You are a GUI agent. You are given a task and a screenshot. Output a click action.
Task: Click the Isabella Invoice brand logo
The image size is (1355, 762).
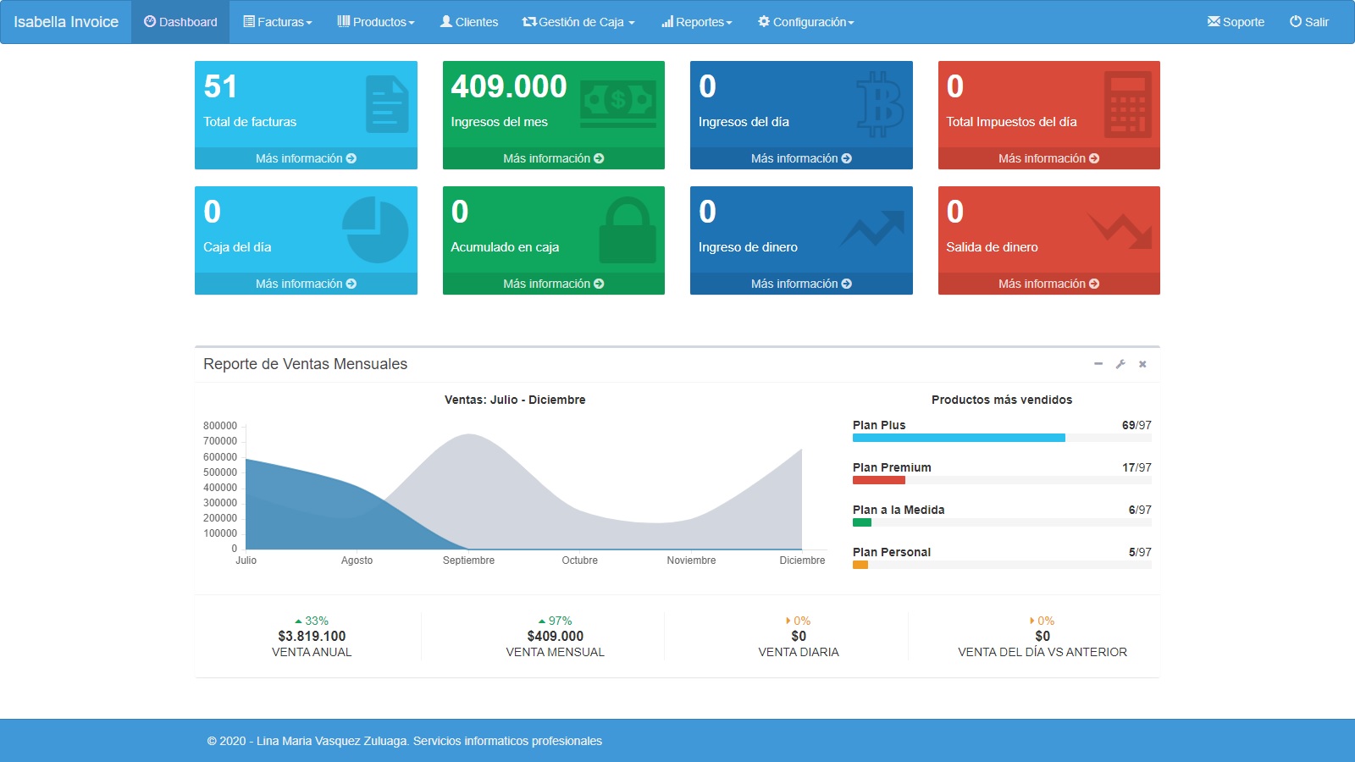coord(66,22)
